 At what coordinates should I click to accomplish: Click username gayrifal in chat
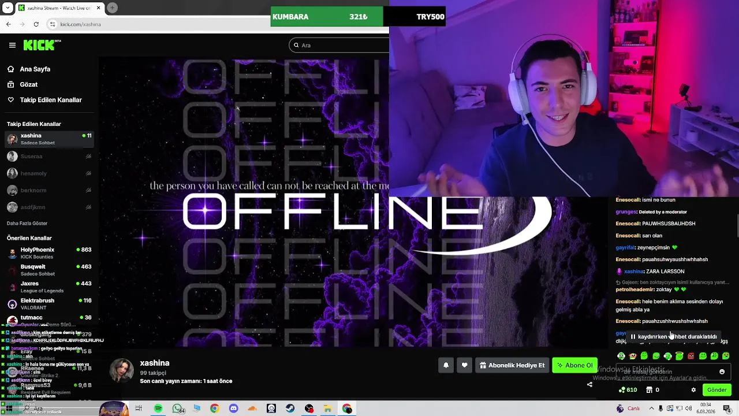pos(625,247)
